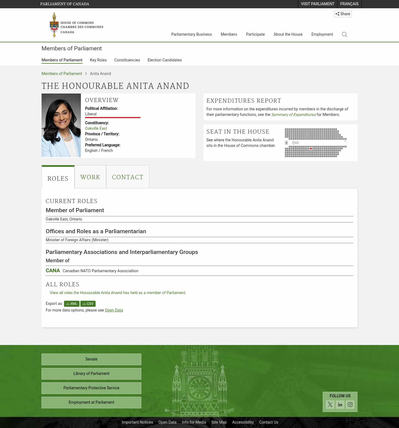Open the search panel
Screen dimensions: 399x428
(x=344, y=34)
